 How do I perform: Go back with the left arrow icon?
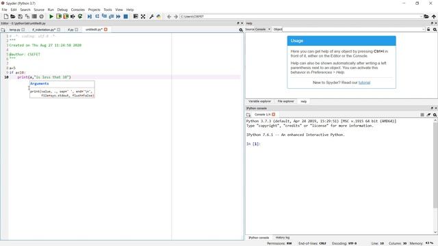coord(169,16)
